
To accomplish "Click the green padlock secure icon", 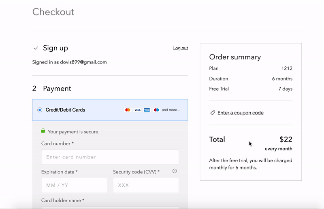I will point(43,131).
